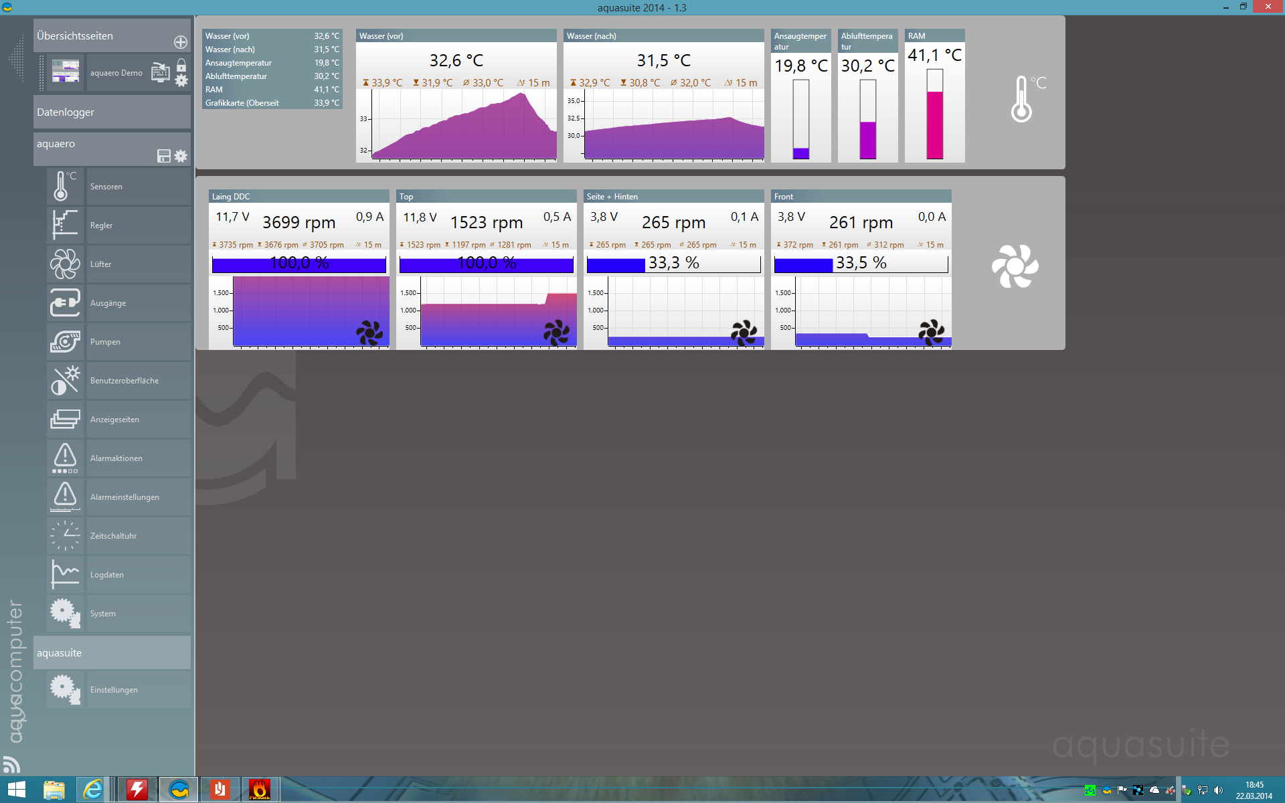Select the aquaero Demo page thumbnail
Image resolution: width=1285 pixels, height=803 pixels.
[x=66, y=72]
